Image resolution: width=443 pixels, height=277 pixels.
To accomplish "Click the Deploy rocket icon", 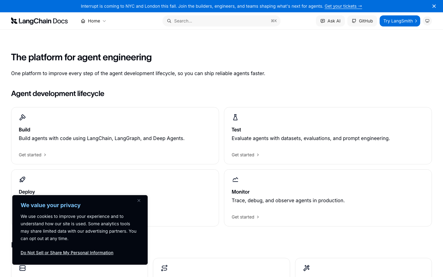I will 22,179.
